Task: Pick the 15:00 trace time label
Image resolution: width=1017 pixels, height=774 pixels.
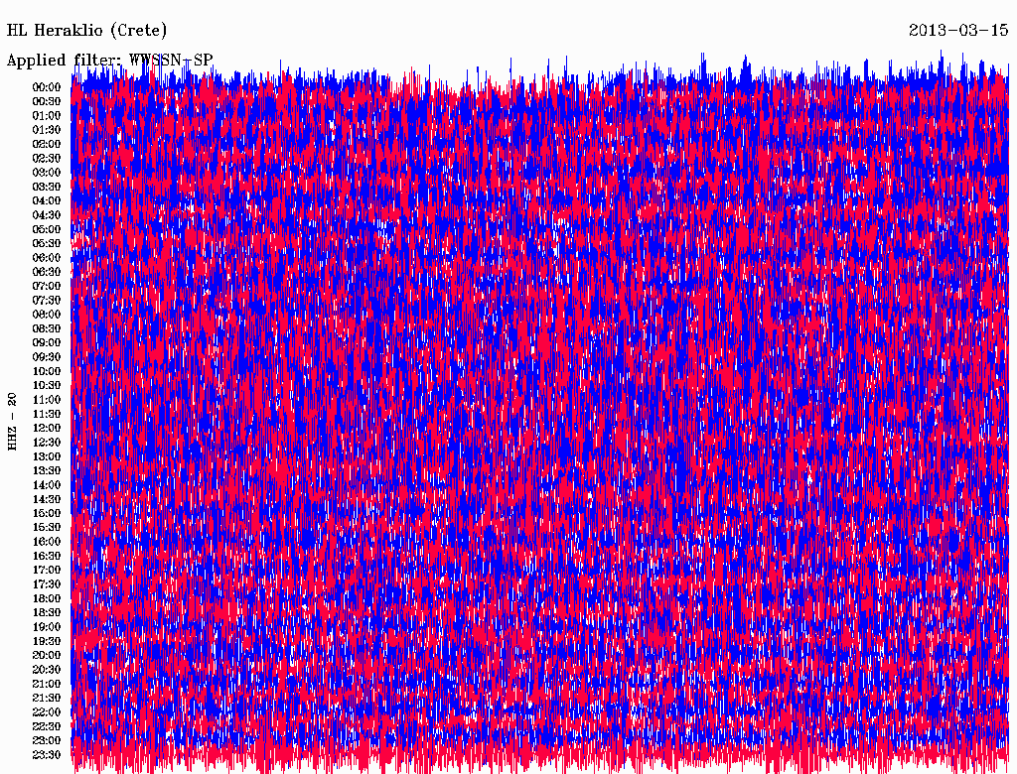Action: pos(47,514)
